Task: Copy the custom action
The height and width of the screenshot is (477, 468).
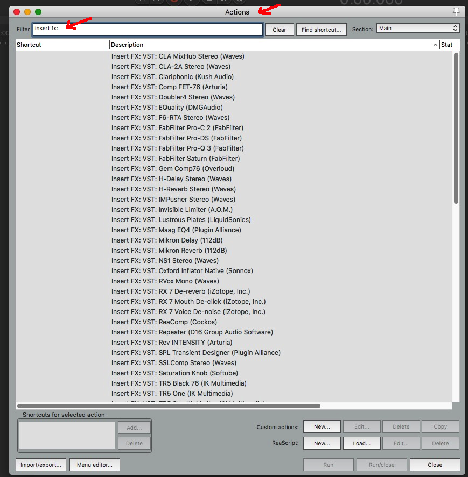Action: pyautogui.click(x=441, y=426)
